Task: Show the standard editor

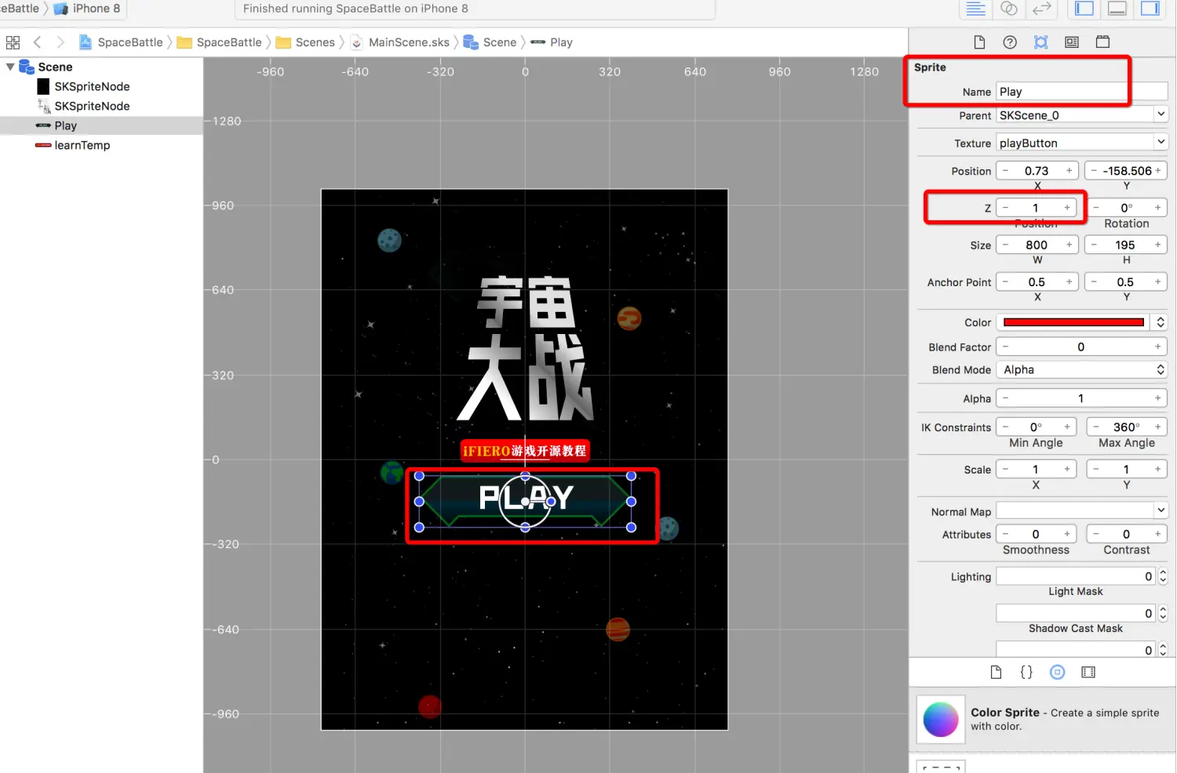Action: click(x=976, y=9)
